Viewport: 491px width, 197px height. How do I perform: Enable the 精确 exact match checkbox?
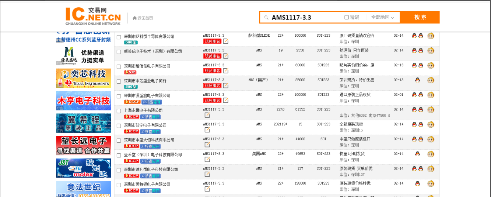tap(347, 17)
